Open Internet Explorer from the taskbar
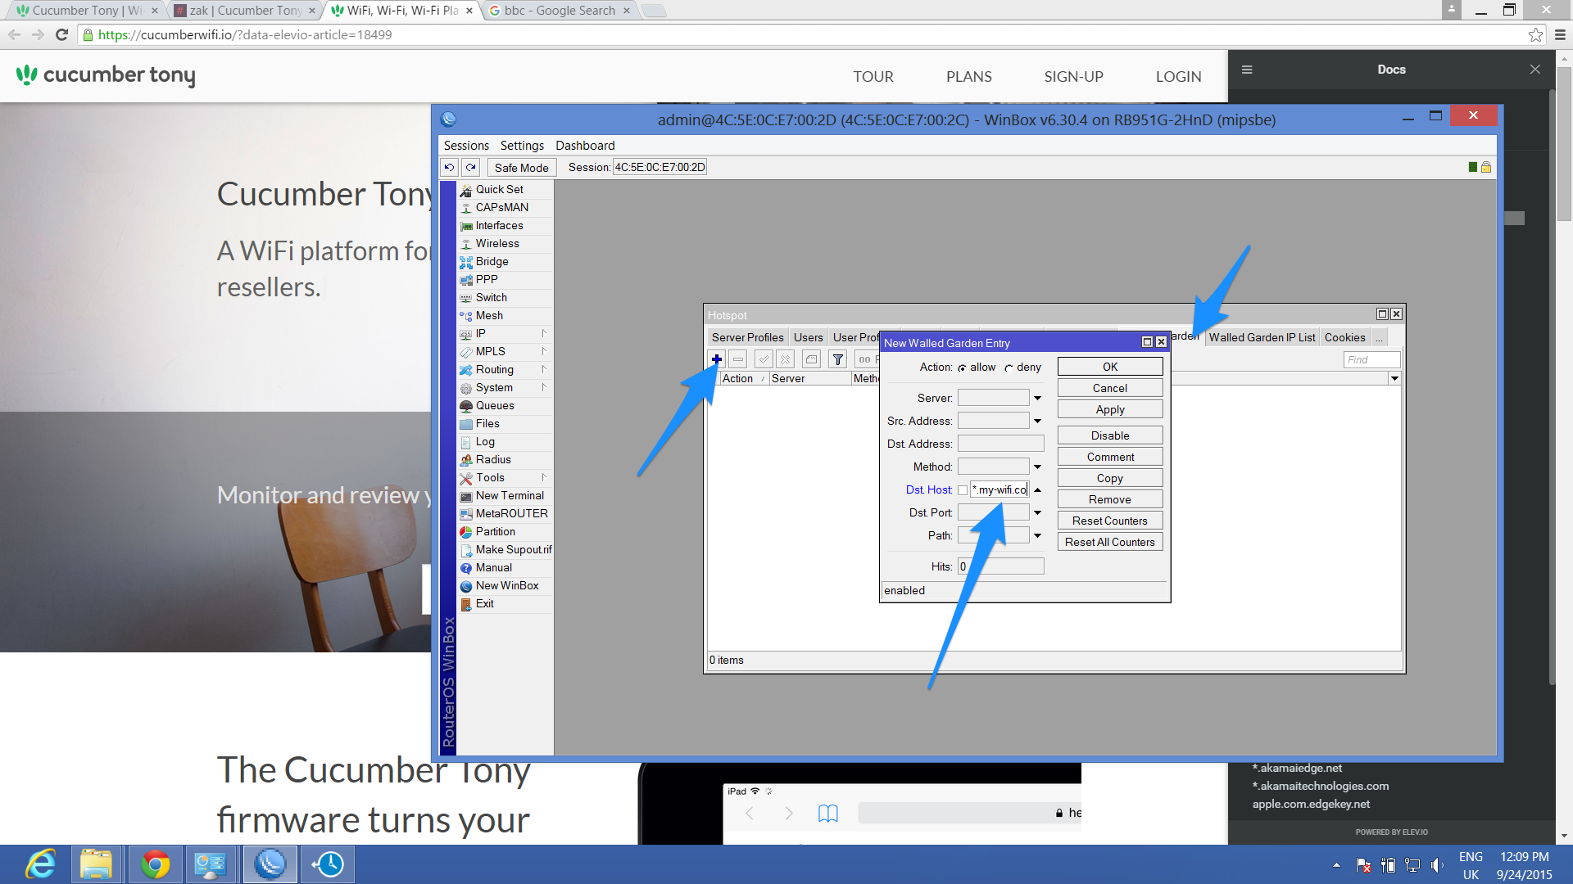The image size is (1573, 884). tap(40, 864)
